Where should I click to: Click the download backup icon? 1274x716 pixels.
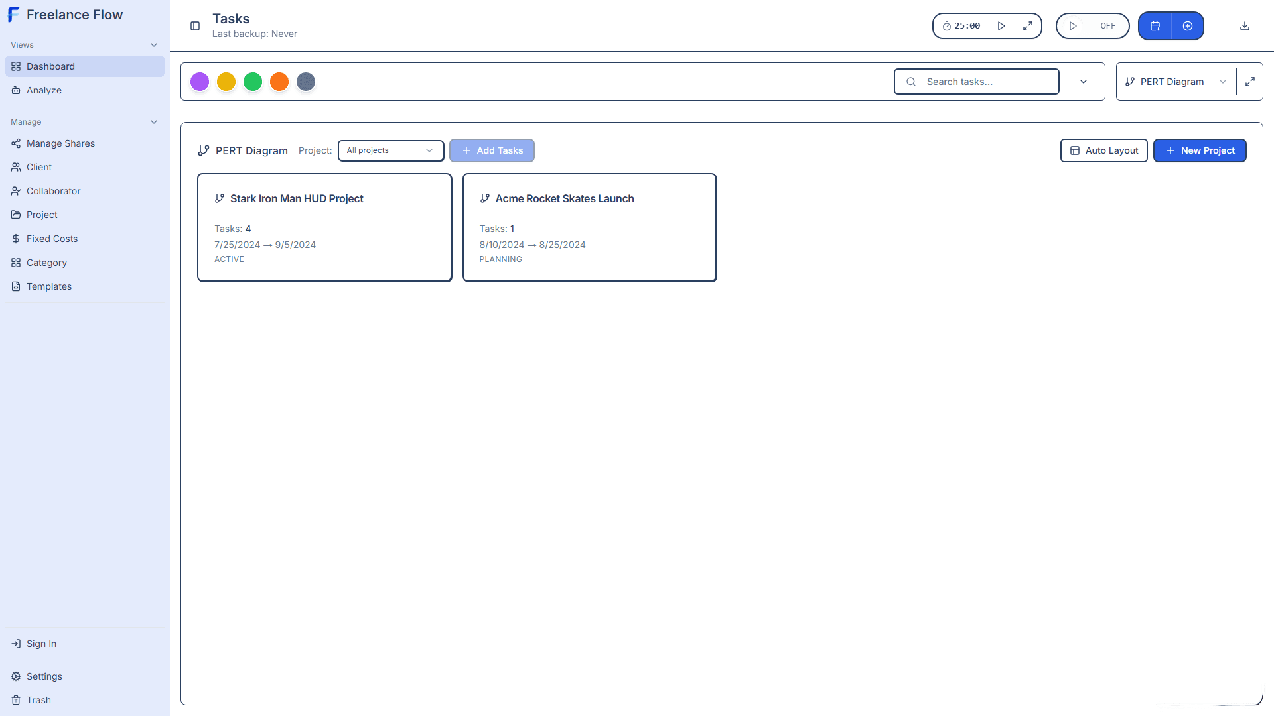tap(1245, 26)
